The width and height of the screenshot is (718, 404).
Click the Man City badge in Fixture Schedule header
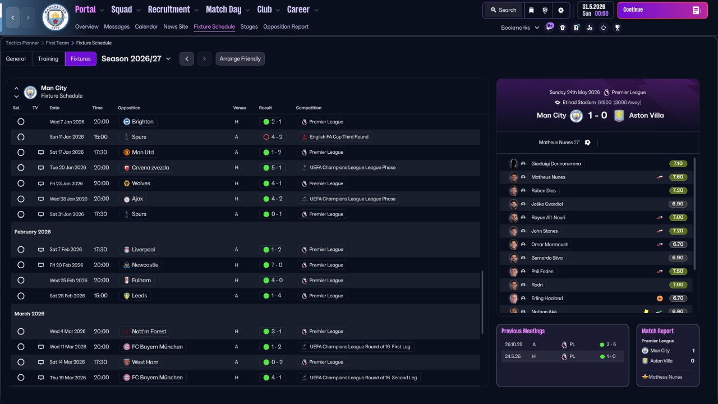point(30,92)
